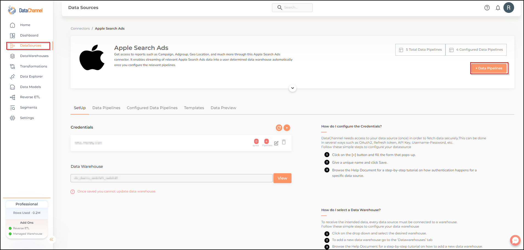This screenshot has height=250, width=524.
Task: Click the Pipelines count badge
Action: tap(267, 141)
